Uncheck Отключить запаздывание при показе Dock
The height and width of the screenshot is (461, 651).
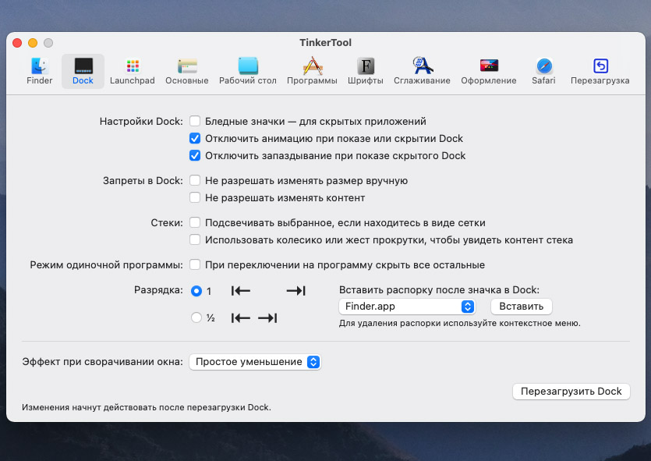tap(195, 155)
